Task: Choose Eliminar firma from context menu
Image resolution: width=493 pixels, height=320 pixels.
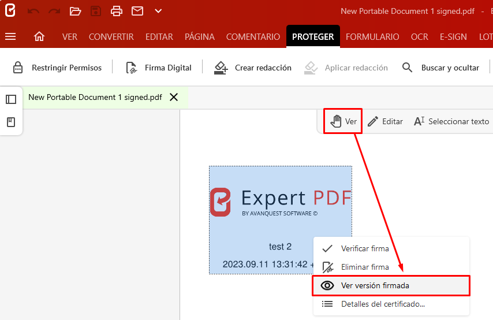Action: [x=391, y=267]
